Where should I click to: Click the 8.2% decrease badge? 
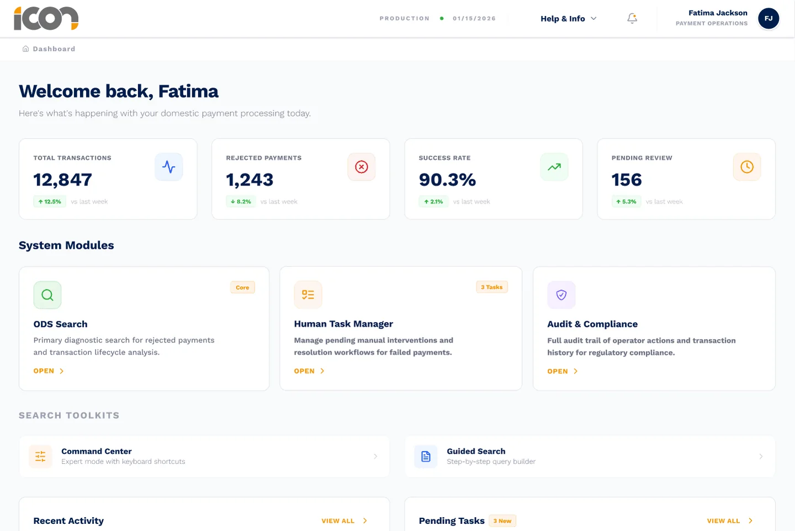(241, 201)
